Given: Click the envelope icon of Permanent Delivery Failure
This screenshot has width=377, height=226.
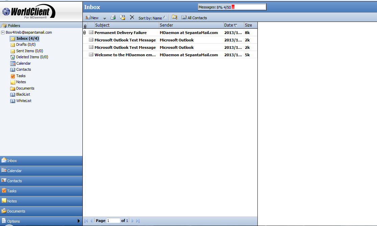Looking at the screenshot, I should [x=91, y=32].
